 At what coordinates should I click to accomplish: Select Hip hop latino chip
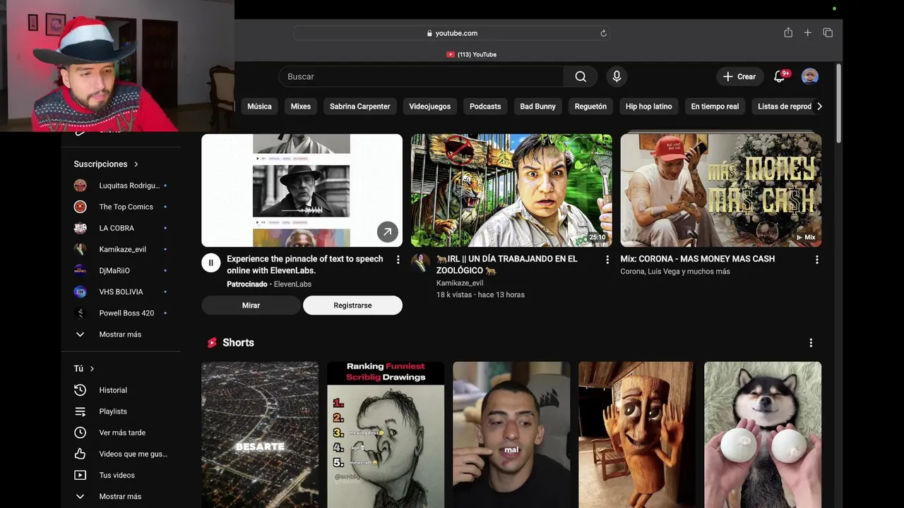coord(649,107)
